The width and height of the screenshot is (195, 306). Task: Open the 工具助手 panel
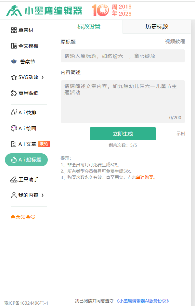23,179
